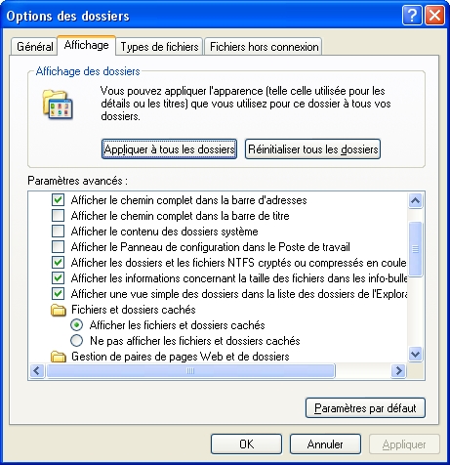Click the vertical scrollbar thumb in advanced settings

pyautogui.click(x=415, y=249)
